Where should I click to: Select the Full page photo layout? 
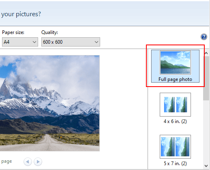click(175, 66)
